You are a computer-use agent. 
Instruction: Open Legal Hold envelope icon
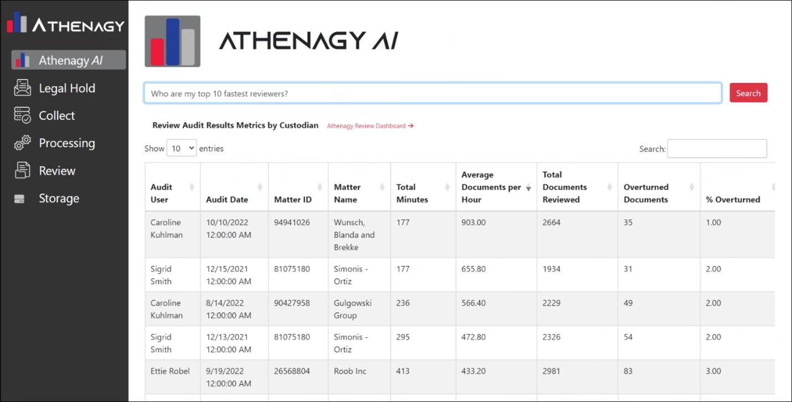[x=23, y=88]
